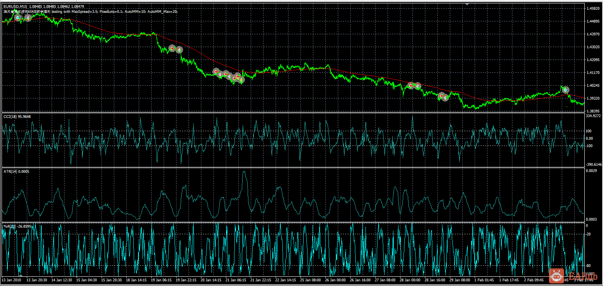Click time label 21 Jan 22:15
The image size is (603, 286).
coord(260,280)
